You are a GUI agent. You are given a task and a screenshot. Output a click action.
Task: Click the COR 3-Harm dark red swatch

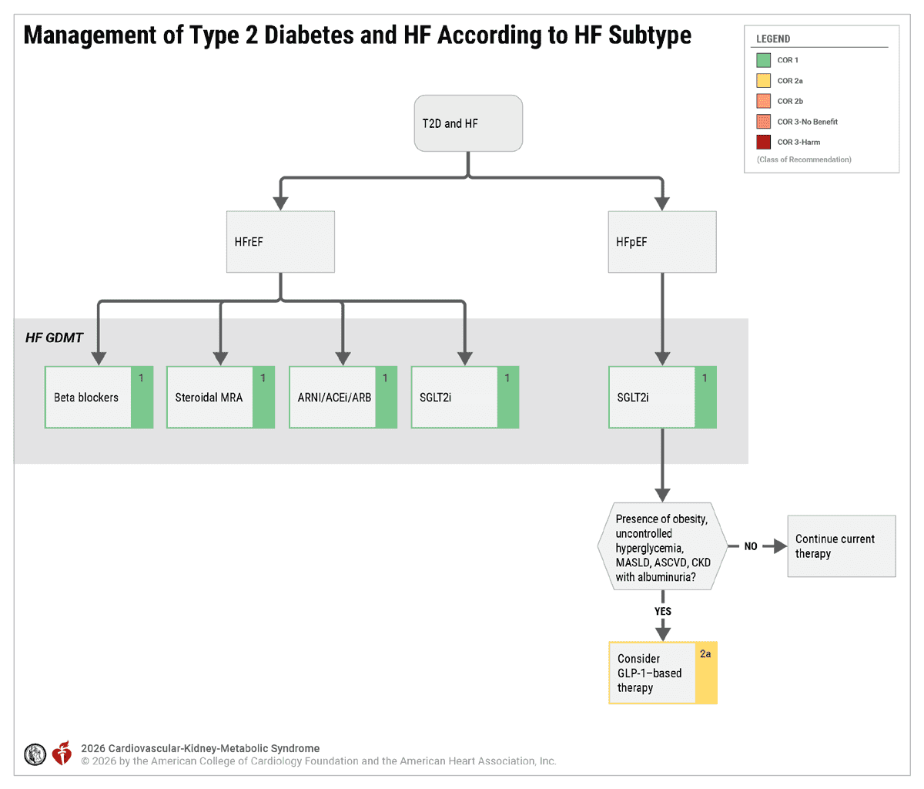point(763,142)
